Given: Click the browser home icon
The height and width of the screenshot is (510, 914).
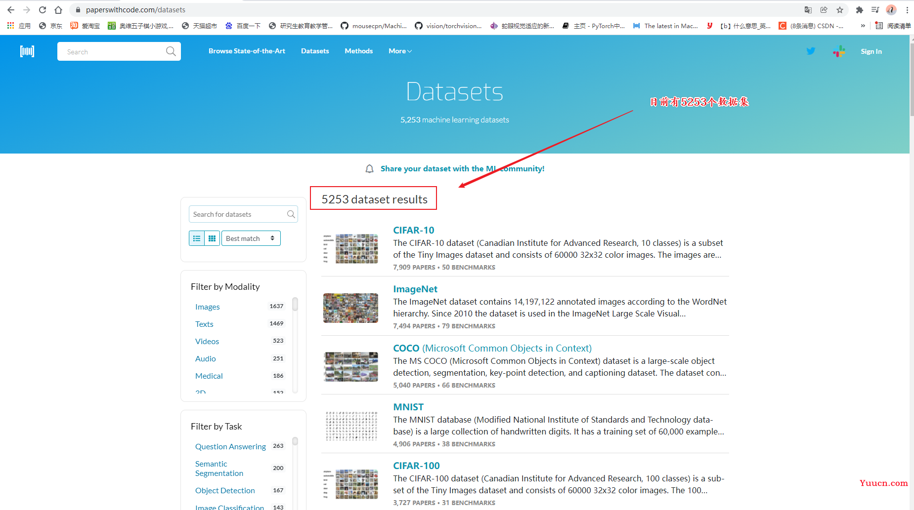Looking at the screenshot, I should pyautogui.click(x=58, y=10).
